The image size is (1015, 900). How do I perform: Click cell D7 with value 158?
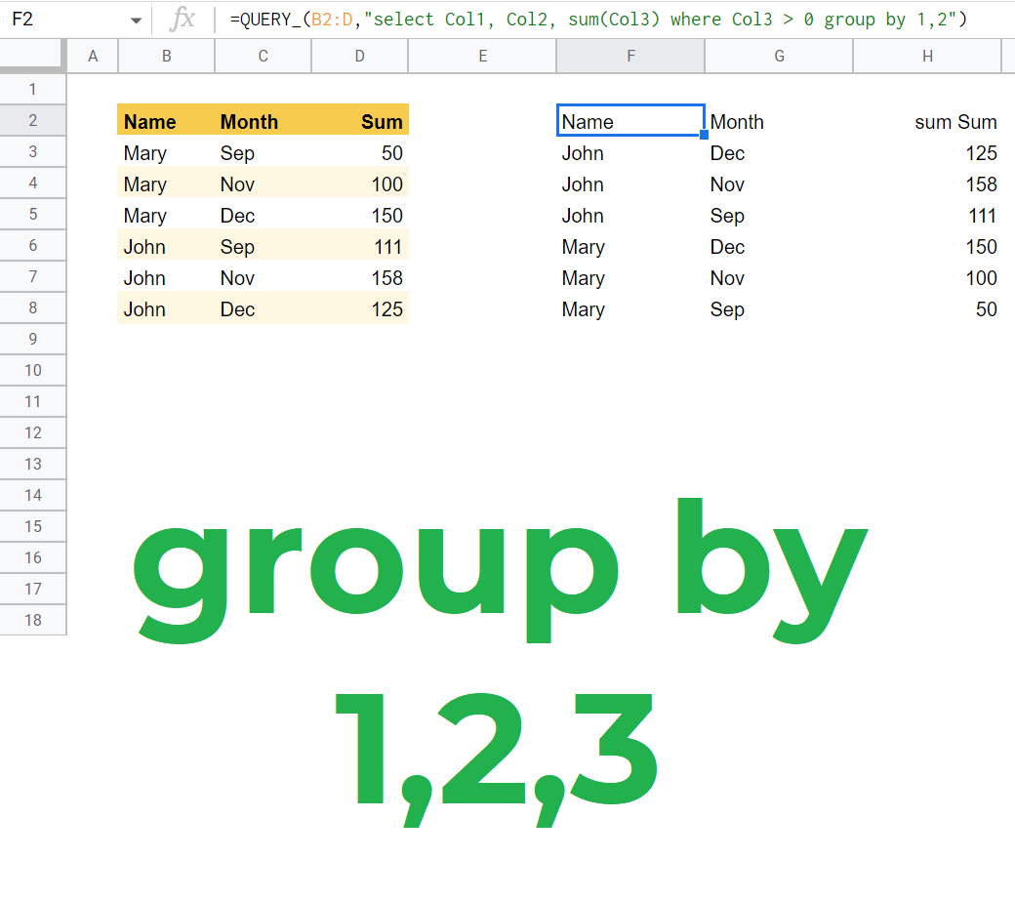point(360,278)
